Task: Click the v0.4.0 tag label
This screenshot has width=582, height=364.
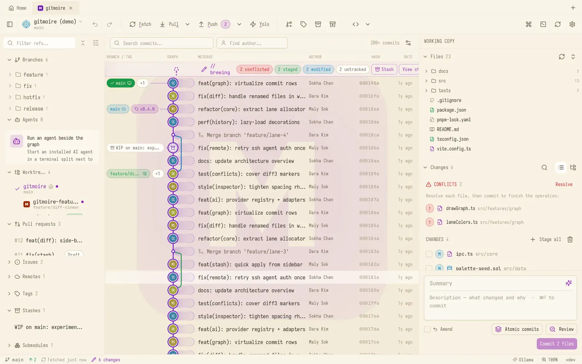Action: (145, 109)
